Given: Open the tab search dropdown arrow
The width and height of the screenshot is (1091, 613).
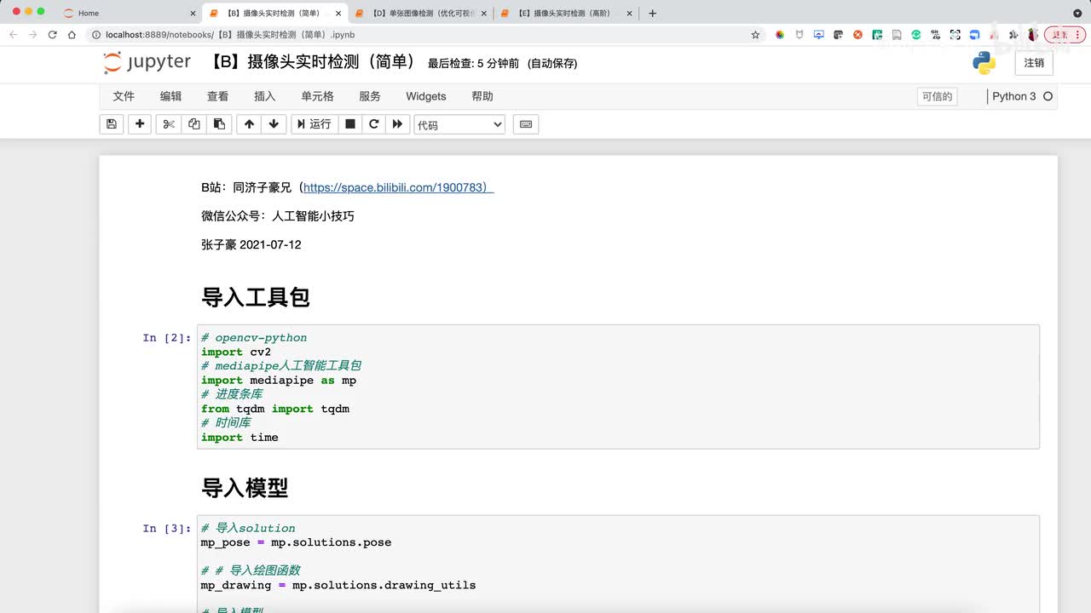Looking at the screenshot, I should pyautogui.click(x=1077, y=13).
